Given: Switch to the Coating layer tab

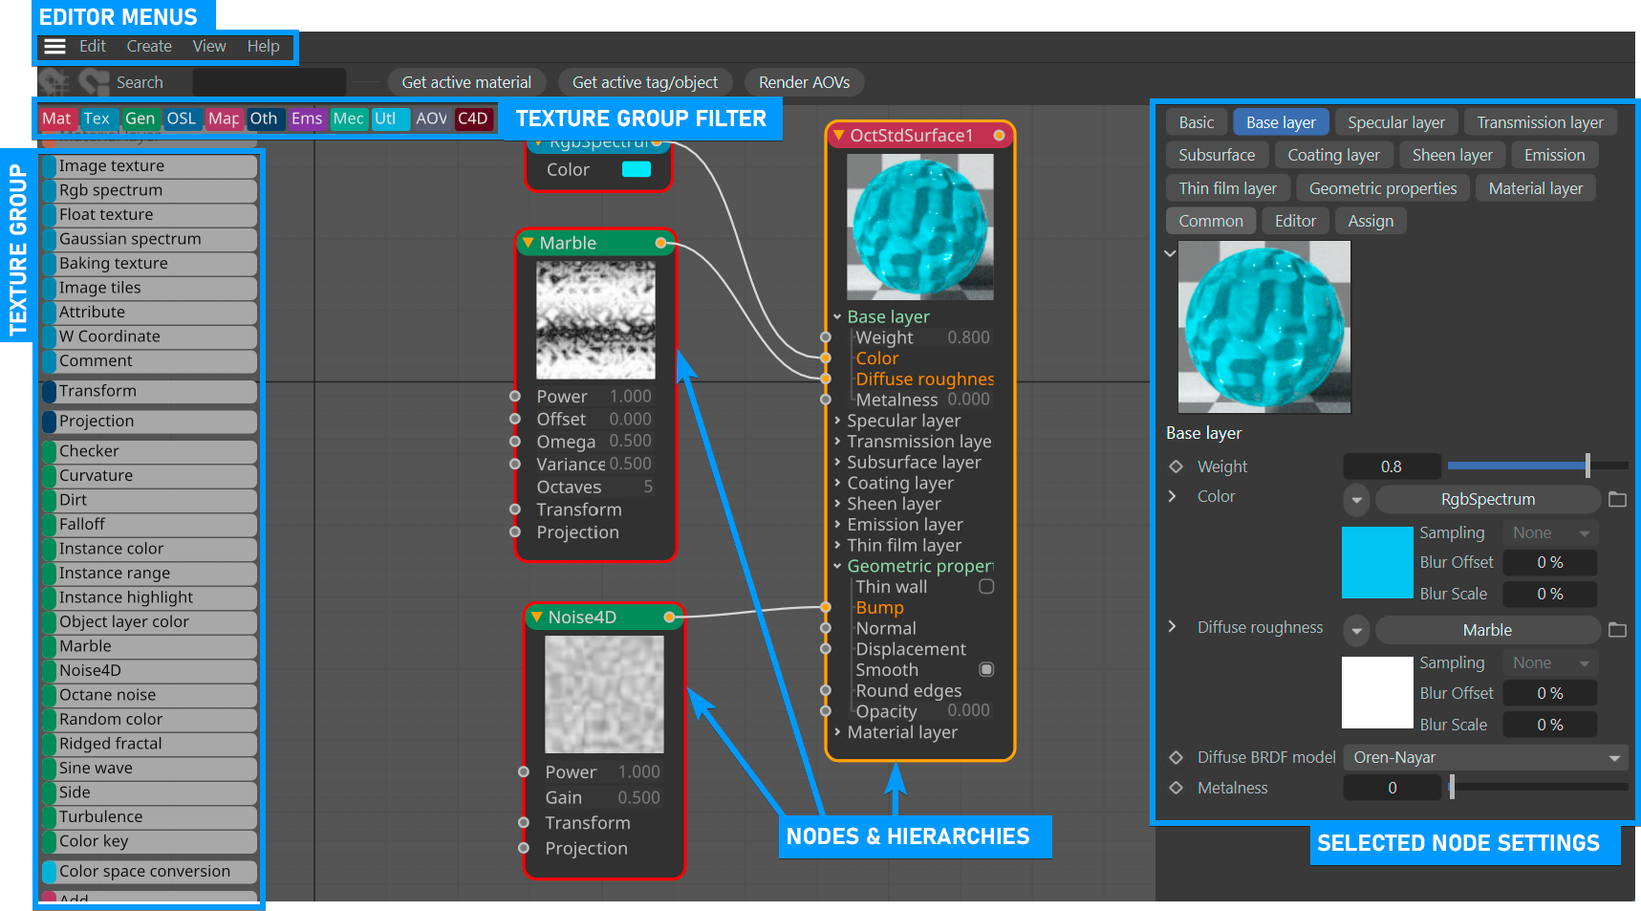Looking at the screenshot, I should tap(1333, 155).
